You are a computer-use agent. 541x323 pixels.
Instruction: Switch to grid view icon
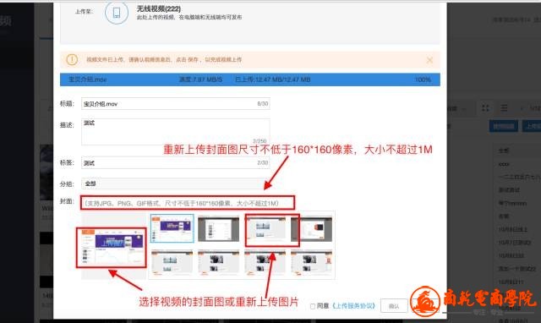(485, 108)
